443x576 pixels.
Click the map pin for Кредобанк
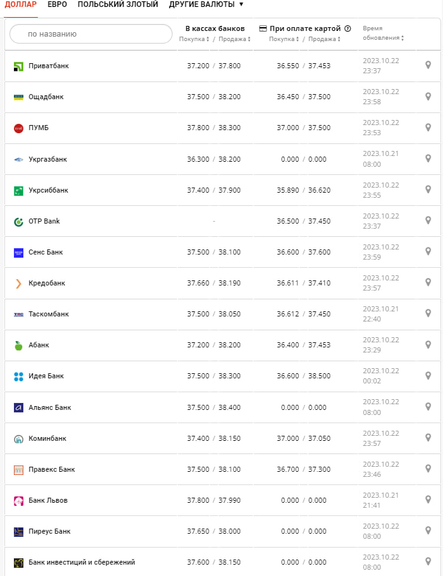click(428, 282)
